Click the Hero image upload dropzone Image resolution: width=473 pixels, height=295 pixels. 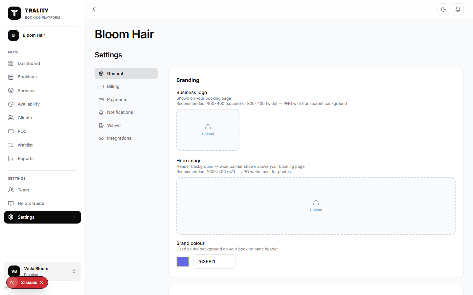pos(316,206)
